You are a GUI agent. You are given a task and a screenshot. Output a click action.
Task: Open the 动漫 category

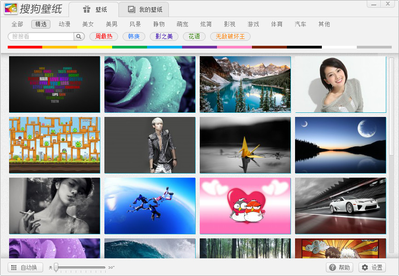click(x=64, y=24)
